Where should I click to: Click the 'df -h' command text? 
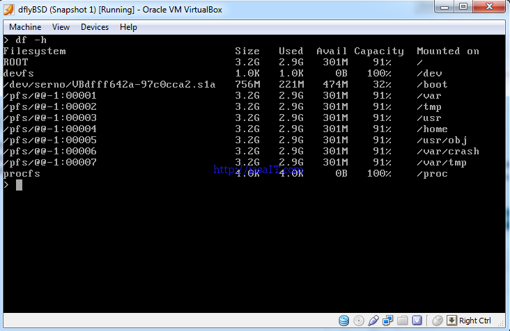[x=31, y=40]
